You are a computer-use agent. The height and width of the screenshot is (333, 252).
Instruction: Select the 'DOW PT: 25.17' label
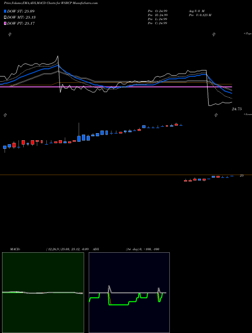point(21,23)
